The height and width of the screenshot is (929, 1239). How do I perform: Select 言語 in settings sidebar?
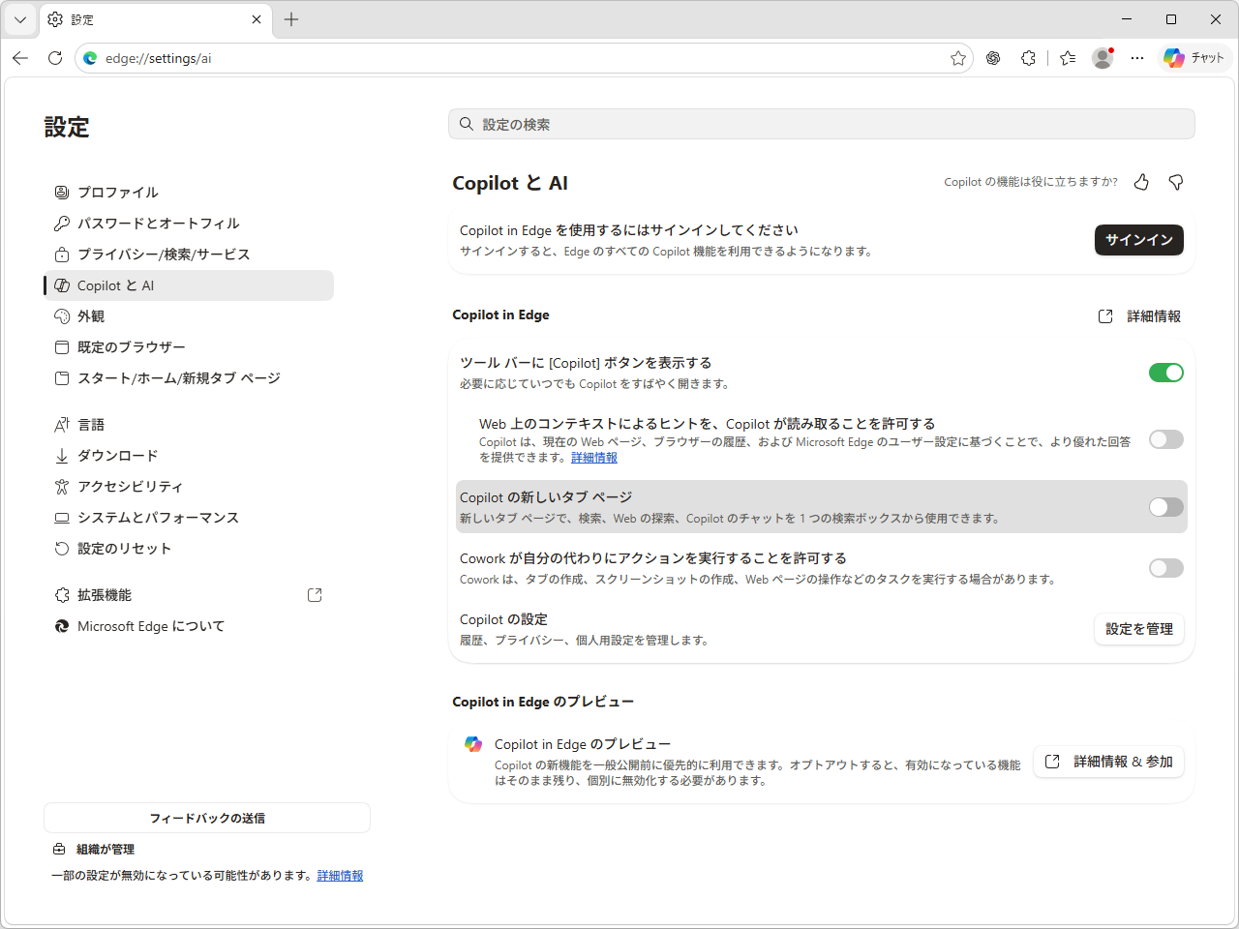(189, 425)
